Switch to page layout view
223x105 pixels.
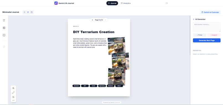pos(28,12)
